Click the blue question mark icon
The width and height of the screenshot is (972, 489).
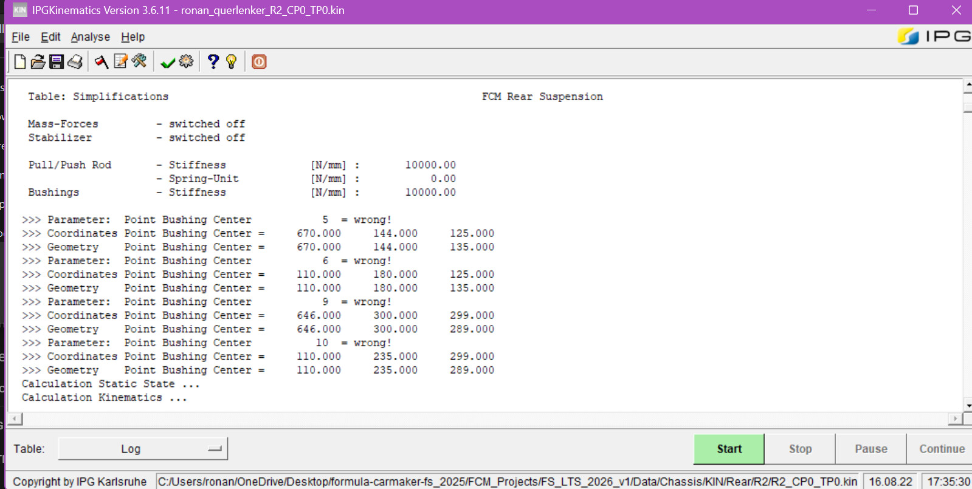pyautogui.click(x=213, y=62)
